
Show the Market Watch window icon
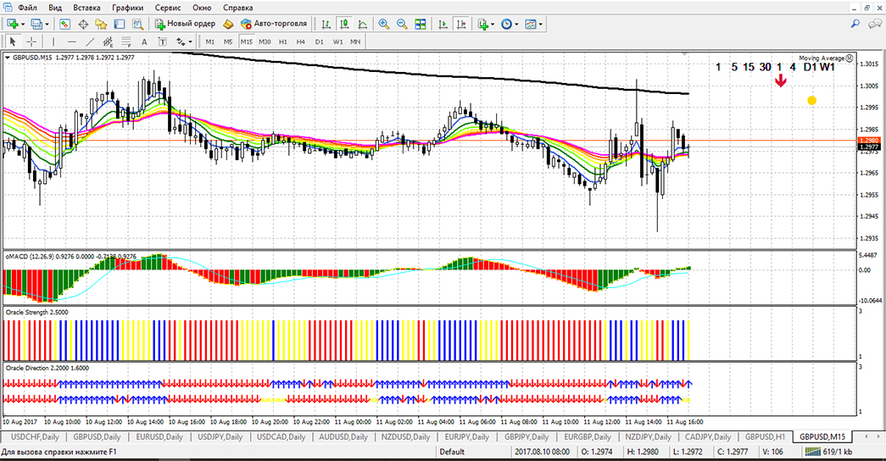[64, 24]
